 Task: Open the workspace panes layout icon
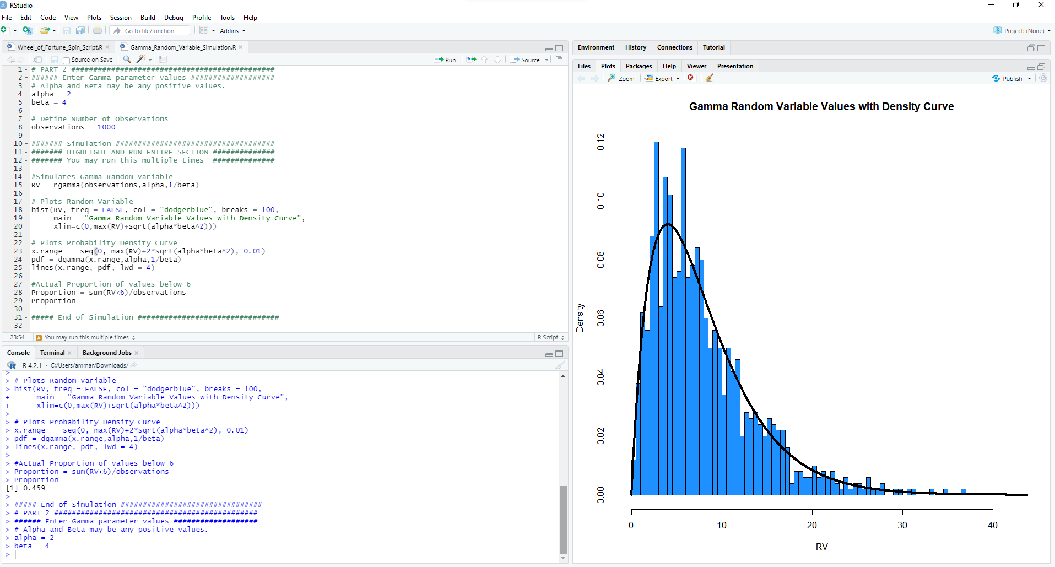tap(204, 30)
